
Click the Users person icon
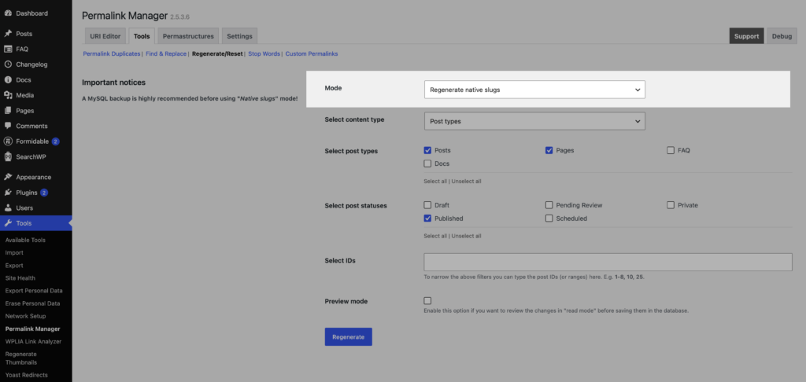pyautogui.click(x=8, y=208)
